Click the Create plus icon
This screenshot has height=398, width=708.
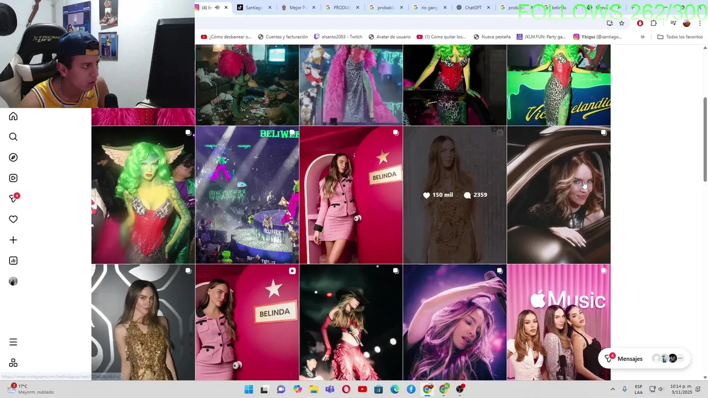click(13, 240)
